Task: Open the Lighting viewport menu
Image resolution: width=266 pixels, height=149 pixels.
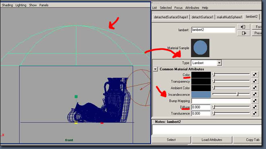Action: coord(21,5)
